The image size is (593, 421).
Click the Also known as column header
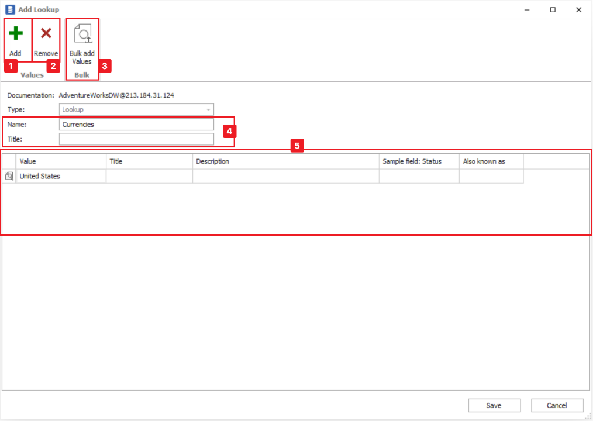pyautogui.click(x=491, y=161)
